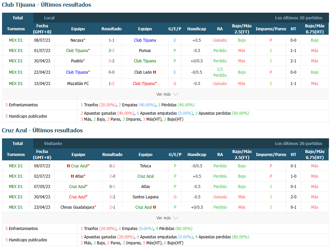Click Cruz Azul in red, Santos Laguna row
Screen dimensions: 331x248
pyautogui.click(x=77, y=197)
